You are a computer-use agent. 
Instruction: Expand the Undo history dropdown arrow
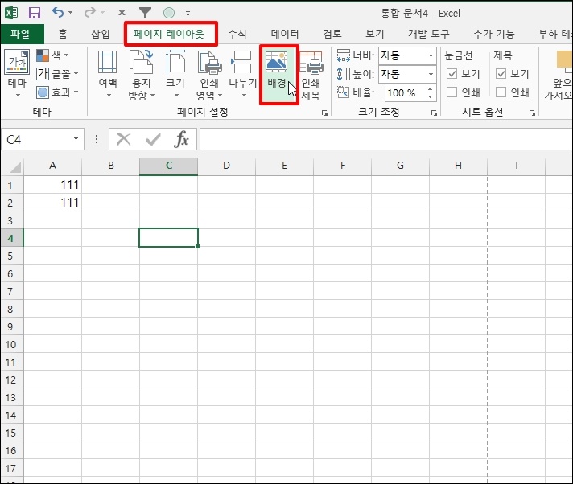click(x=71, y=13)
